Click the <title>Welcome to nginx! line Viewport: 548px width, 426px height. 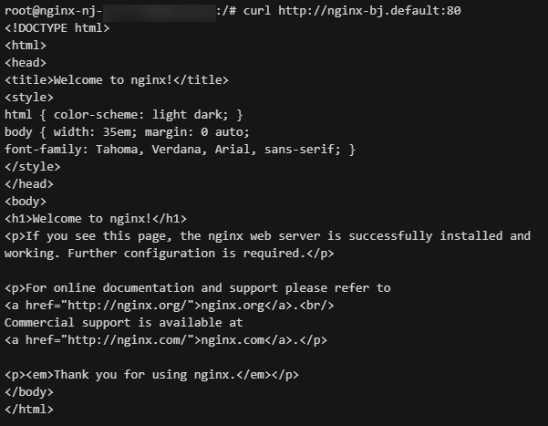117,80
